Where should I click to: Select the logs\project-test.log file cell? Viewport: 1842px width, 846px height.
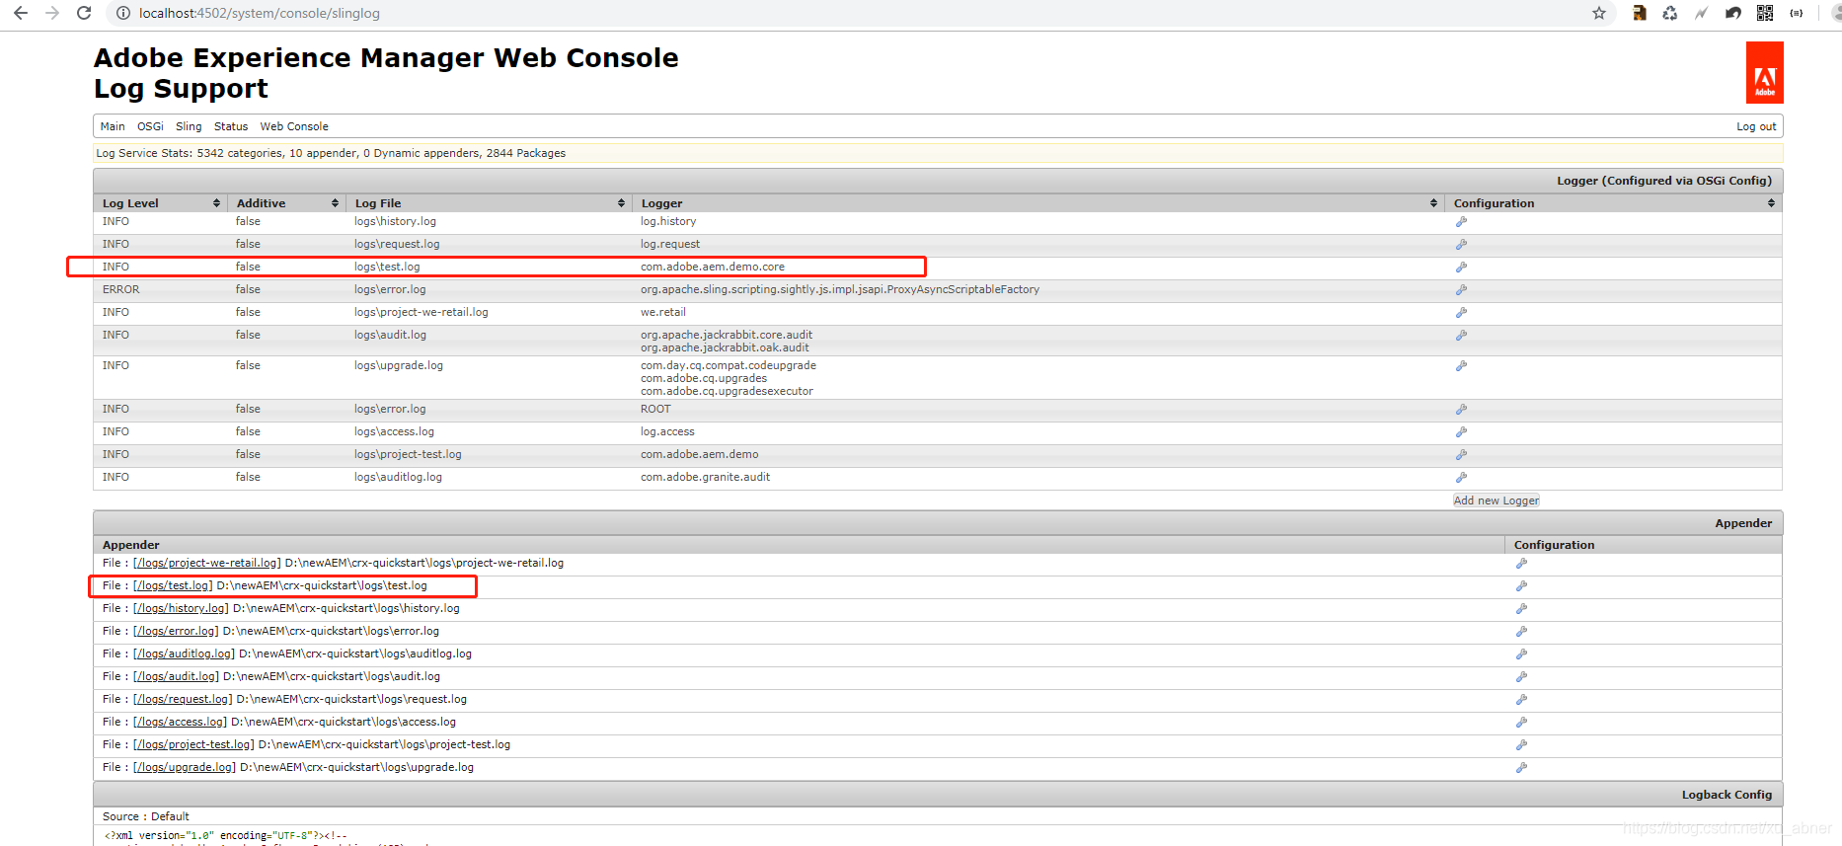(x=408, y=455)
